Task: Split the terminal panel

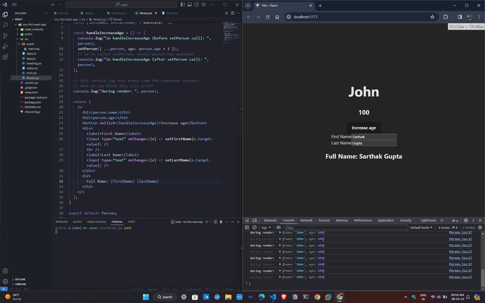Action: click(215, 222)
